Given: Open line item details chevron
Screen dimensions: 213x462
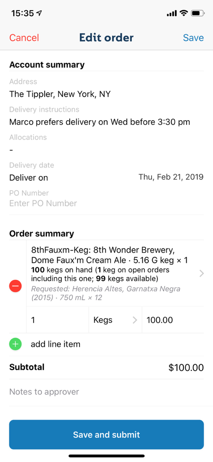Looking at the screenshot, I should point(201,274).
